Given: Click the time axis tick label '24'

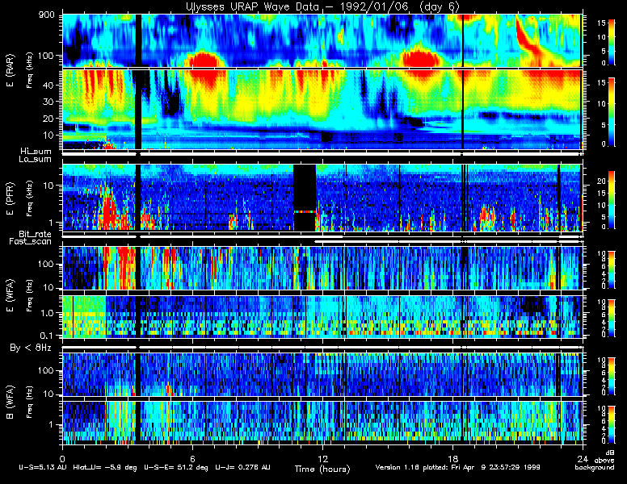Looking at the screenshot, I should click(x=583, y=459).
